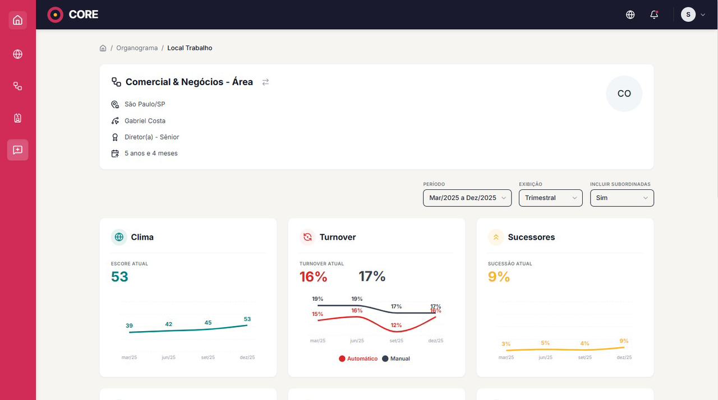The width and height of the screenshot is (718, 400).
Task: Open the home icon in sidebar
Action: (x=17, y=21)
